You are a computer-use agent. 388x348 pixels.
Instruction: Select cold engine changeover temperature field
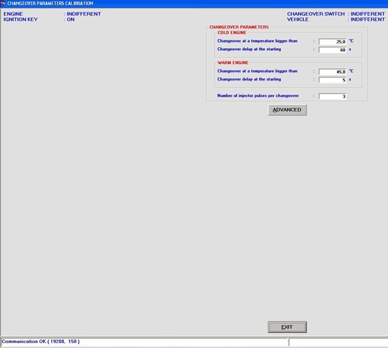(332, 42)
